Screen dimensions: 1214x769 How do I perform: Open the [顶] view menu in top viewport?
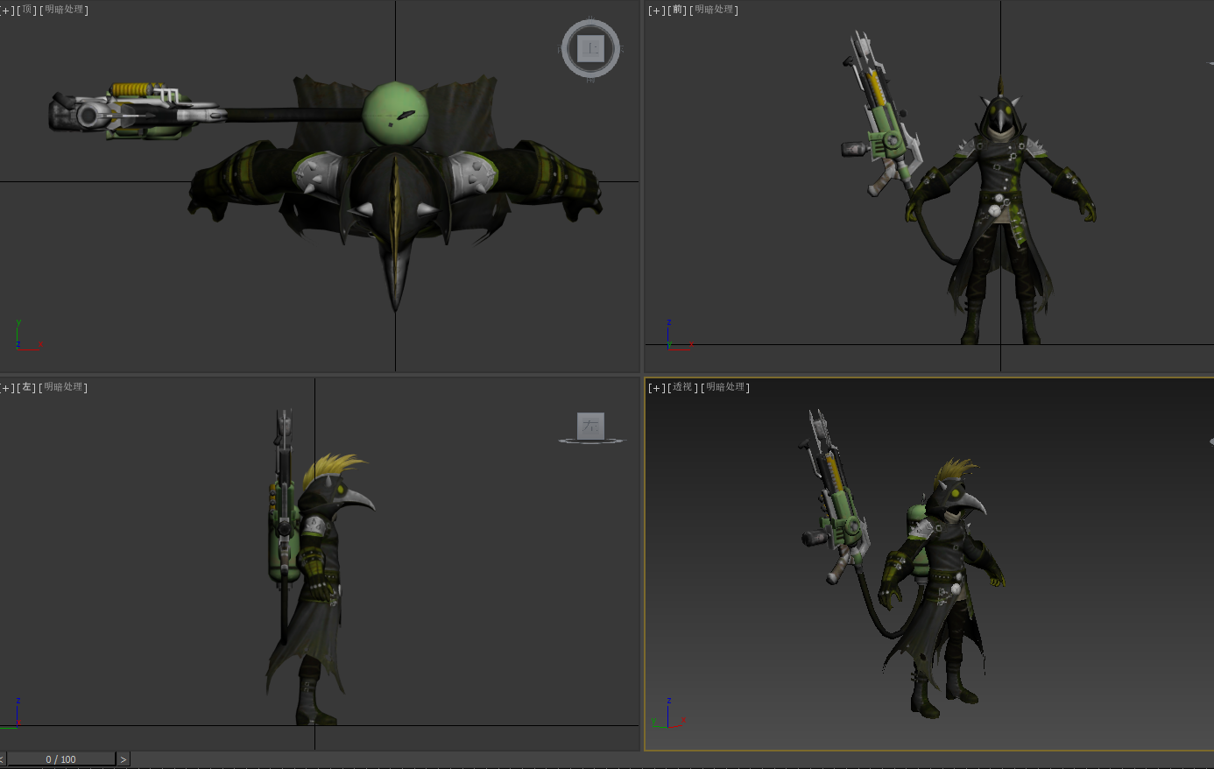(27, 11)
